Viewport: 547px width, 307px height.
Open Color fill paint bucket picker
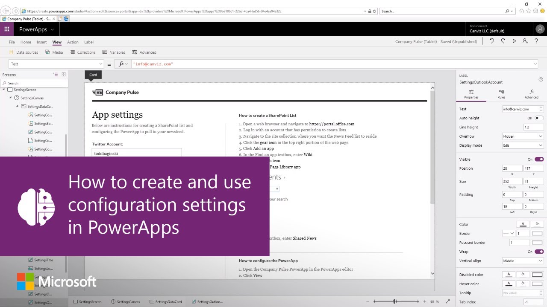coord(537,224)
